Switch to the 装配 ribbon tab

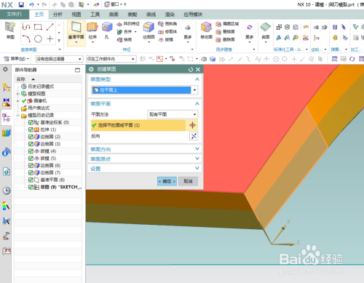tap(132, 15)
